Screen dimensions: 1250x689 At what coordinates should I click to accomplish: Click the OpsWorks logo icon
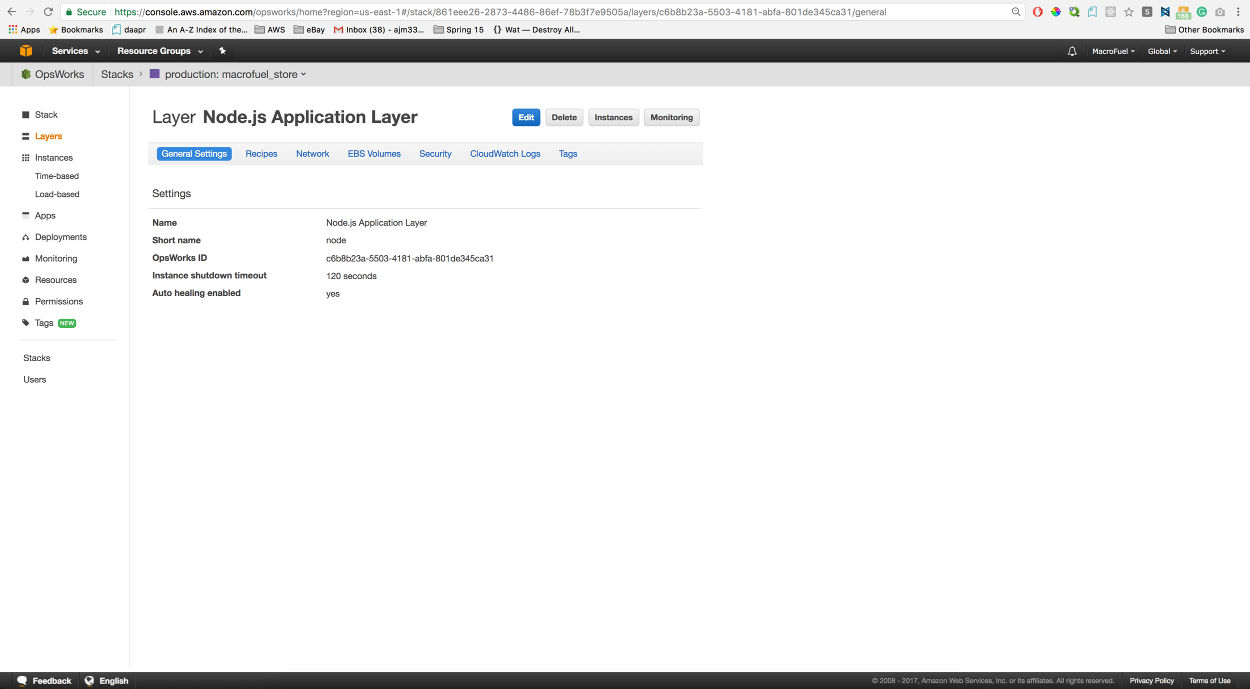tap(26, 74)
